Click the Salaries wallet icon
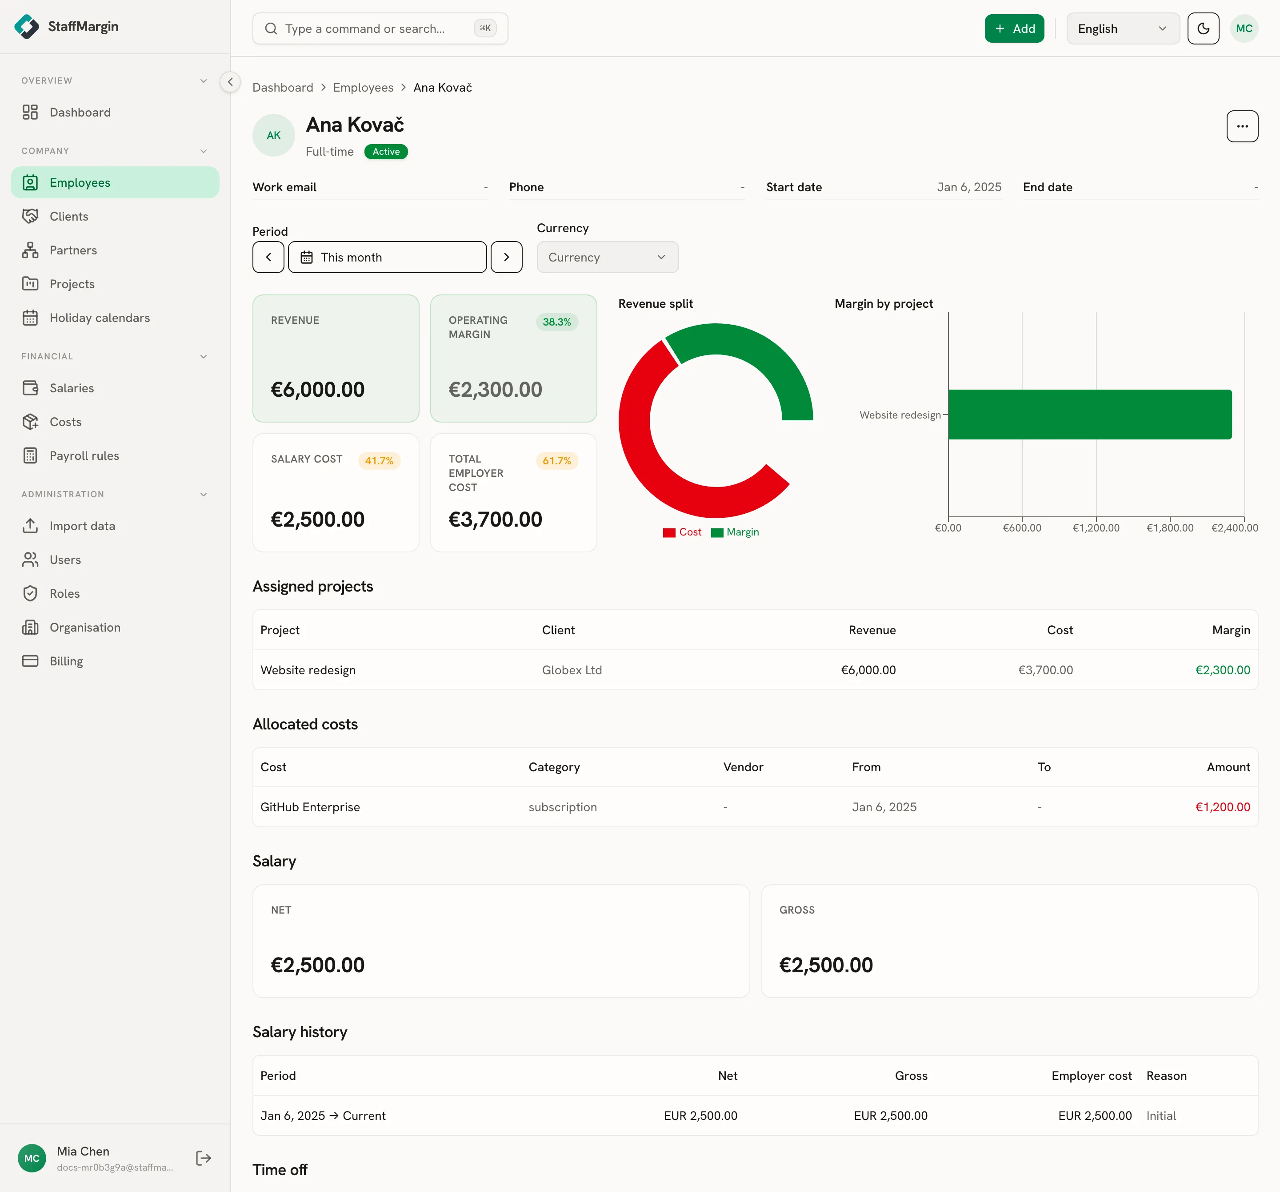 click(x=30, y=388)
